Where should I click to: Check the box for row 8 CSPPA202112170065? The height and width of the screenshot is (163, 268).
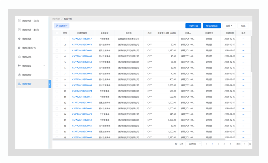[57, 79]
